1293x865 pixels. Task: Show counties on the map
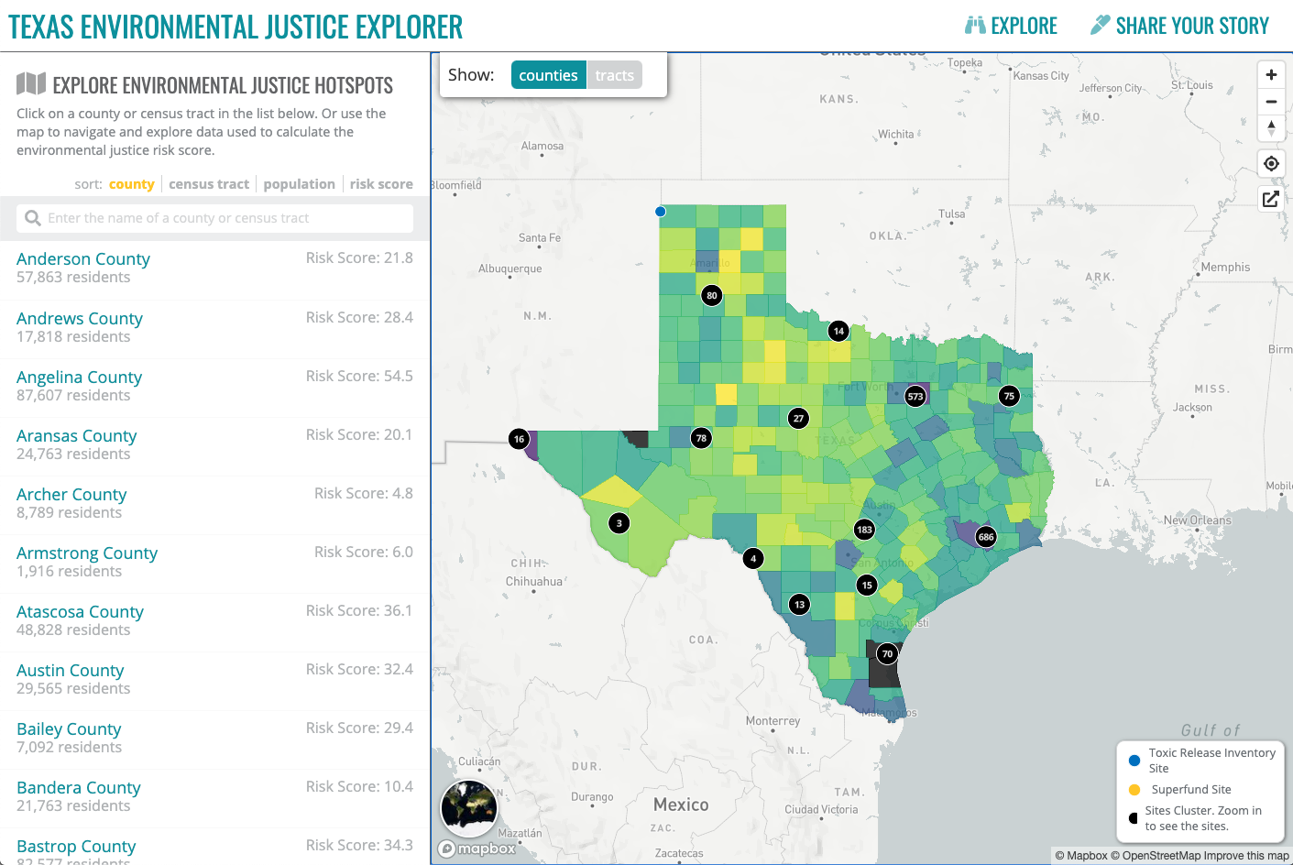[x=548, y=75]
